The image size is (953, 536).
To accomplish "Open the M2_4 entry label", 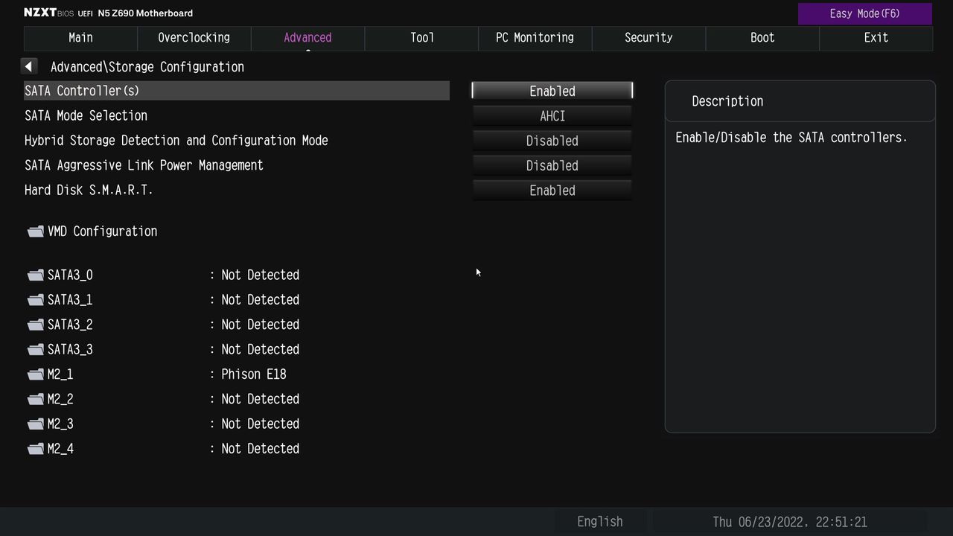I will (60, 449).
